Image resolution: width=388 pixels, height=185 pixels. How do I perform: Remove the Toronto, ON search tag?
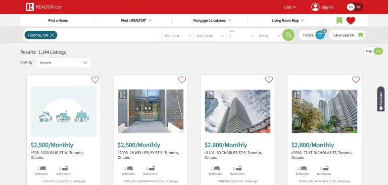52,35
